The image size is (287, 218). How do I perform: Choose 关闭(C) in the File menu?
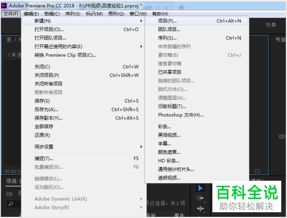tap(83, 67)
